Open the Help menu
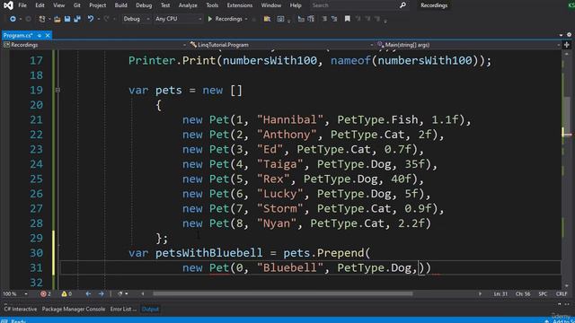575x323 pixels. point(296,5)
